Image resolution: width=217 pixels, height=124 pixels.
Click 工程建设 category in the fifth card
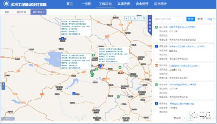coord(173,108)
